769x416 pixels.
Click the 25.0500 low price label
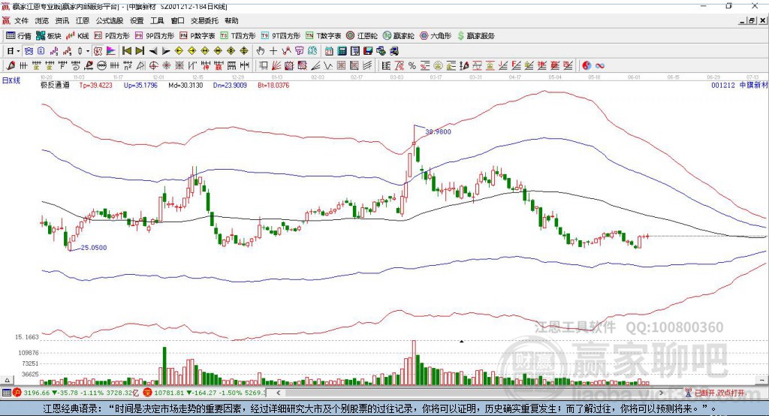coord(94,248)
